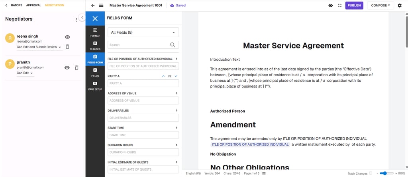Viewport: 408px width, 177px height.
Task: Click the Words: 384 status entry
Action: pyautogui.click(x=212, y=173)
